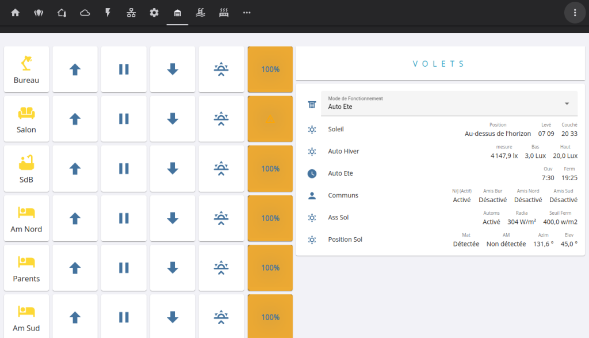The width and height of the screenshot is (589, 338).
Task: Lower the Am Nord shutter
Action: tap(173, 218)
